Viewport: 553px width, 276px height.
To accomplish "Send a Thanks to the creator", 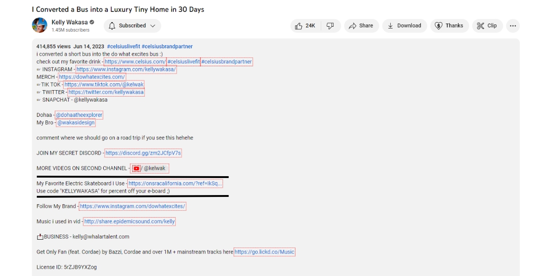I will point(449,26).
